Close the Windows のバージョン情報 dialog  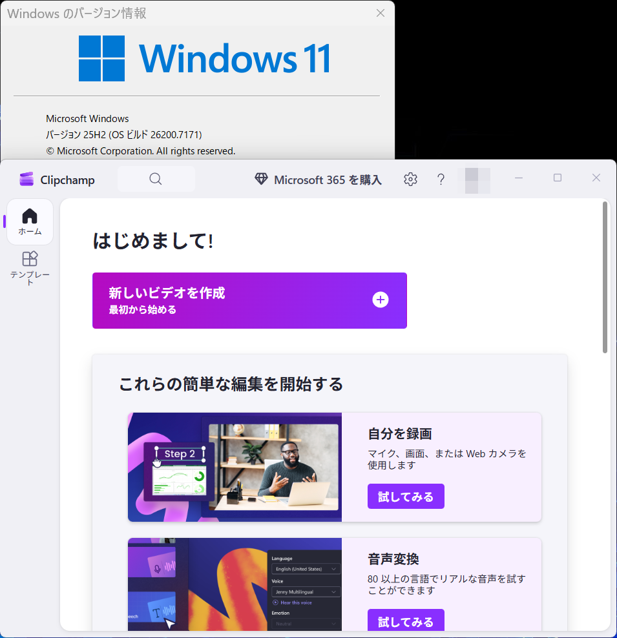tap(381, 13)
